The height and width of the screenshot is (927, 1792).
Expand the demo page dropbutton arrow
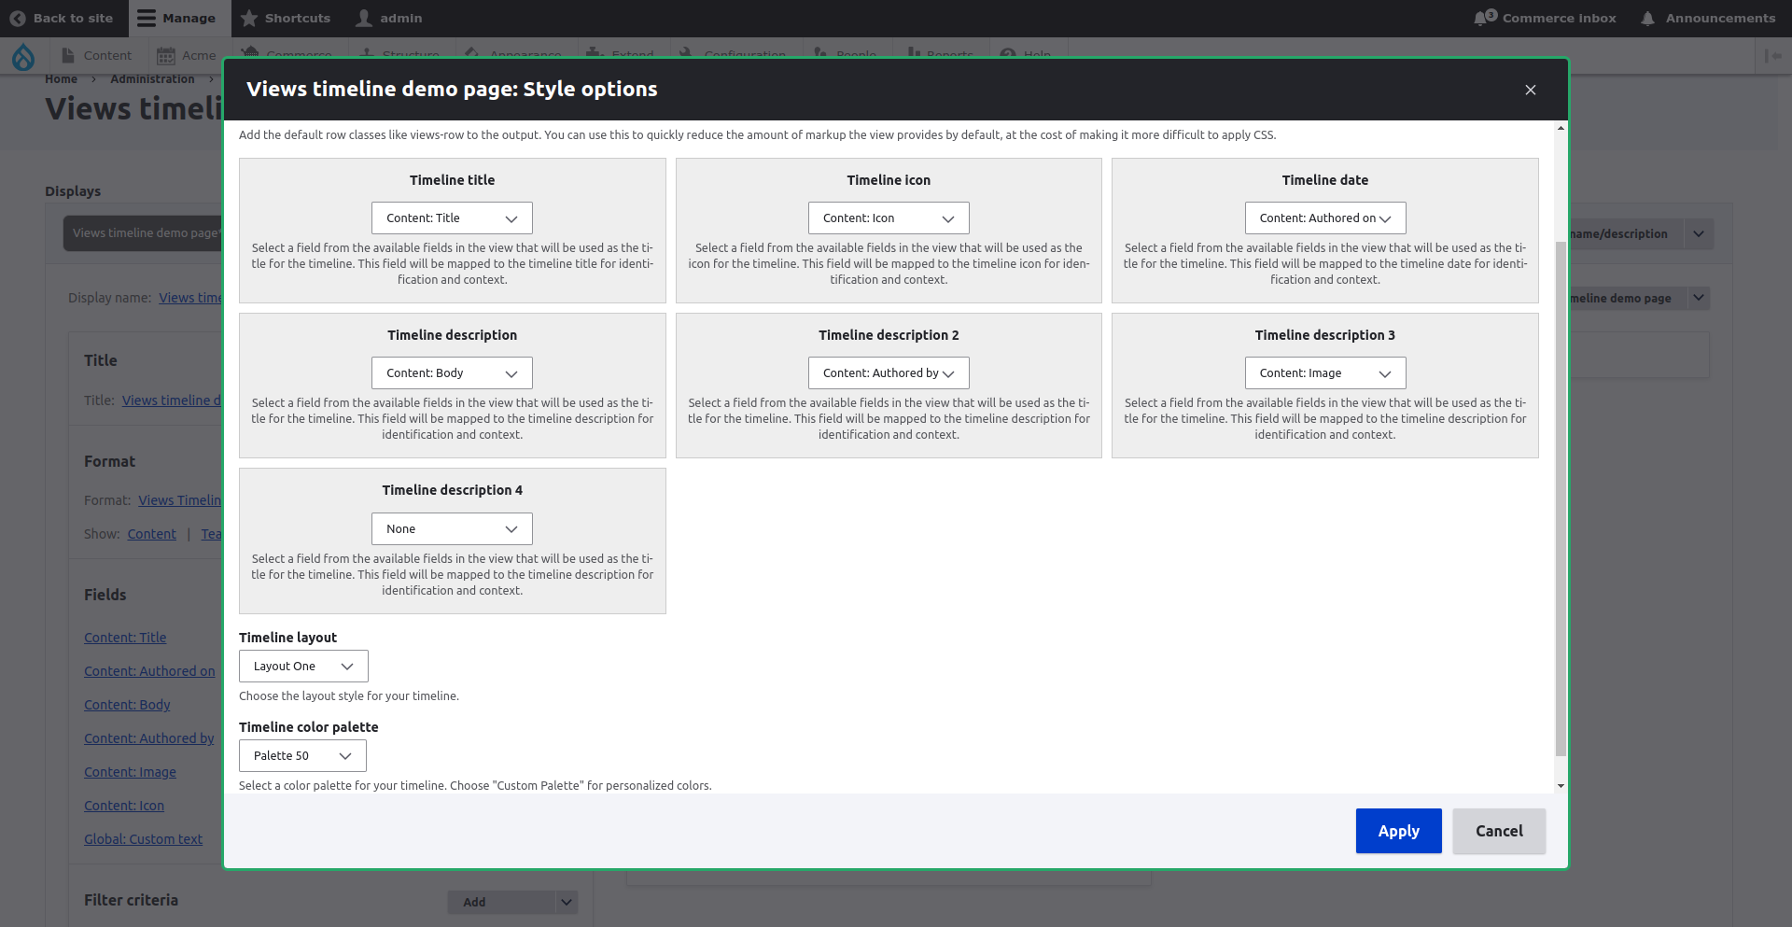(x=1699, y=298)
